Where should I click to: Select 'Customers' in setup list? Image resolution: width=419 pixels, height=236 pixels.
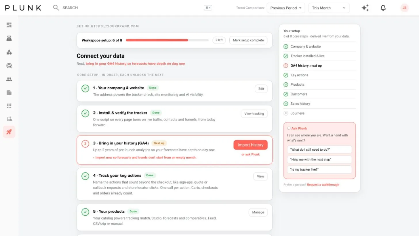tap(319, 94)
